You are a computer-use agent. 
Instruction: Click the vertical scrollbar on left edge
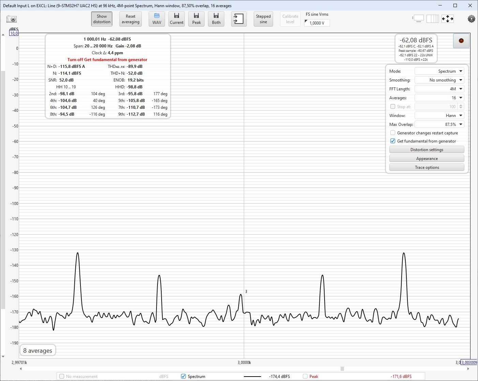click(x=3, y=190)
